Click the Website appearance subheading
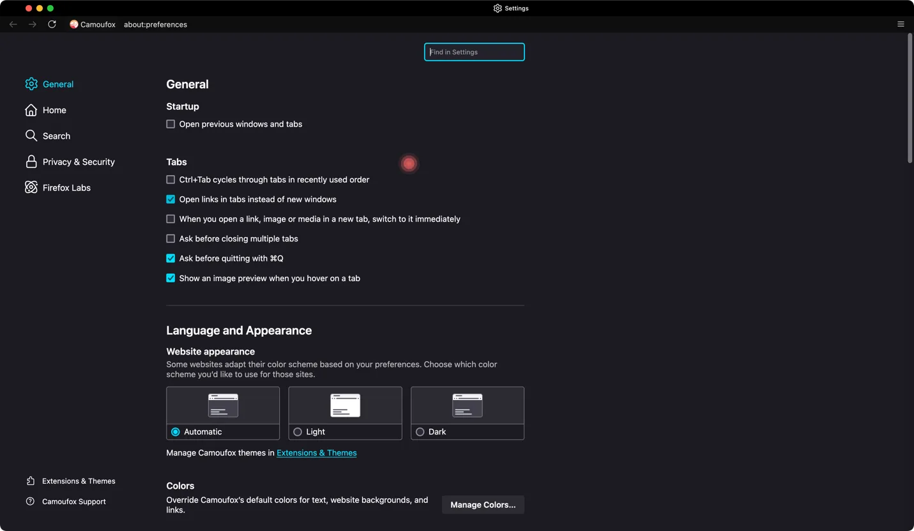Screen dimensions: 914x531 pyautogui.click(x=211, y=351)
